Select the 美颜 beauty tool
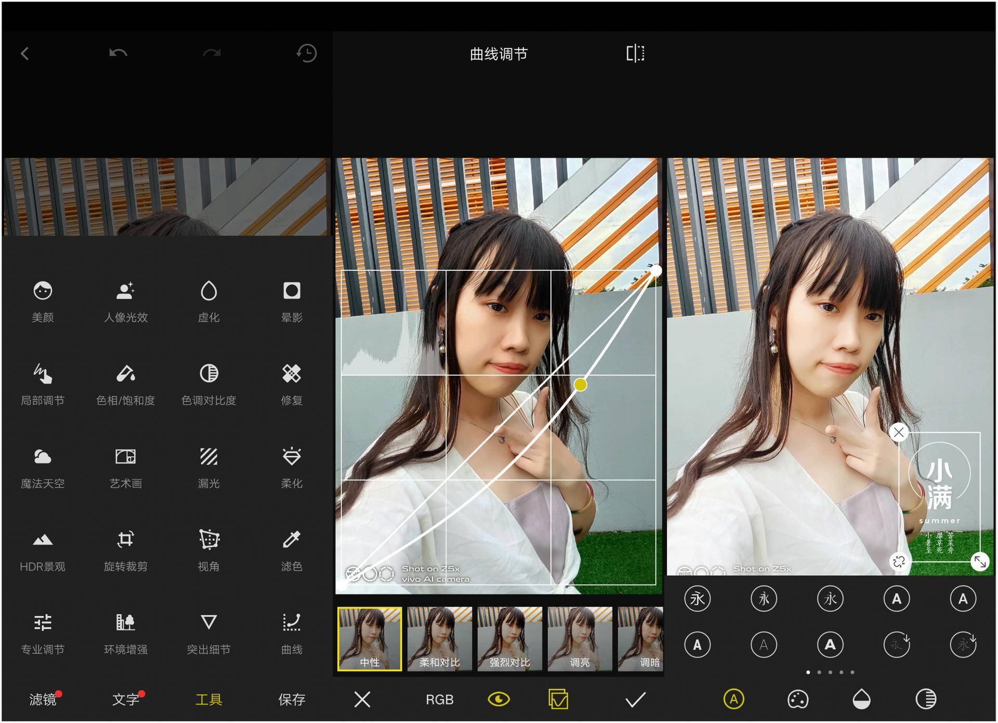The height and width of the screenshot is (723, 998). point(43,301)
